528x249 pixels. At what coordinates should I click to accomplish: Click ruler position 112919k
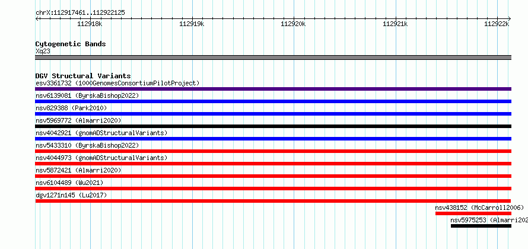pos(192,24)
